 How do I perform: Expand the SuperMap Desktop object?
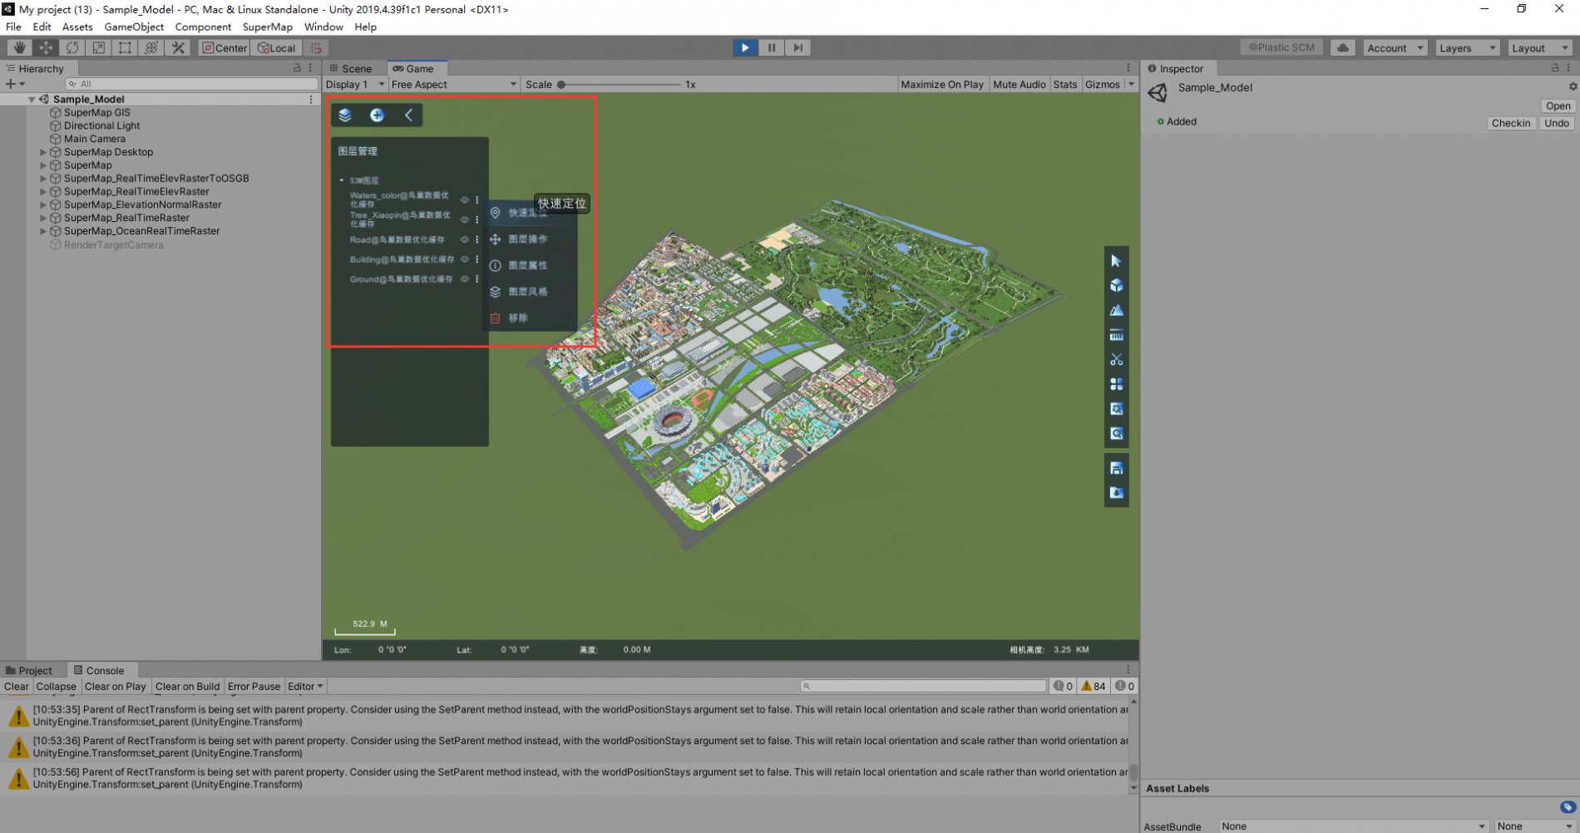point(43,152)
